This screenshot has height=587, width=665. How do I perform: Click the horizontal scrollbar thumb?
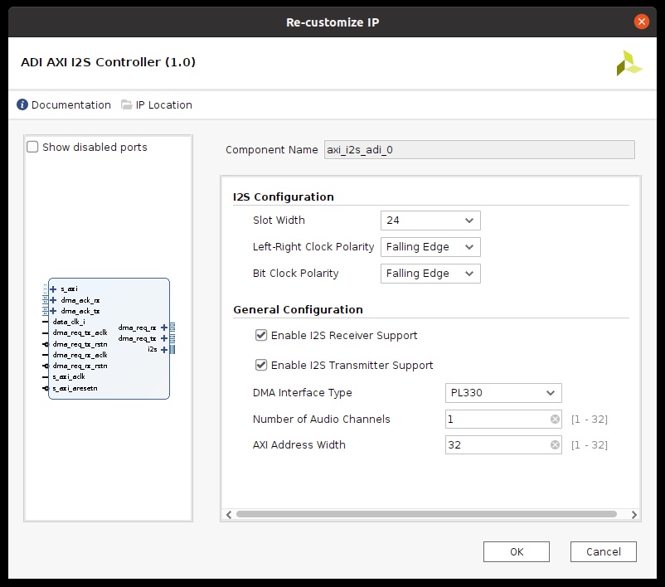[426, 515]
